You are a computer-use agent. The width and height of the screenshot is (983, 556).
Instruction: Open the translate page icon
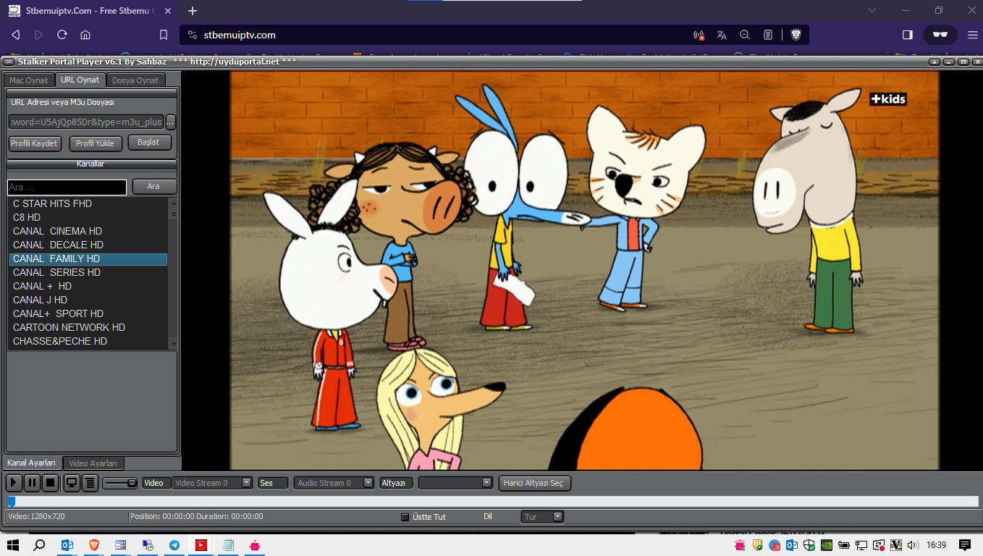(722, 35)
